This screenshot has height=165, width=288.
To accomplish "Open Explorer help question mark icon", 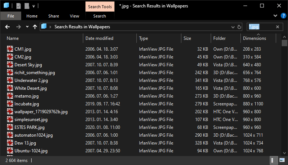I will coord(284,16).
